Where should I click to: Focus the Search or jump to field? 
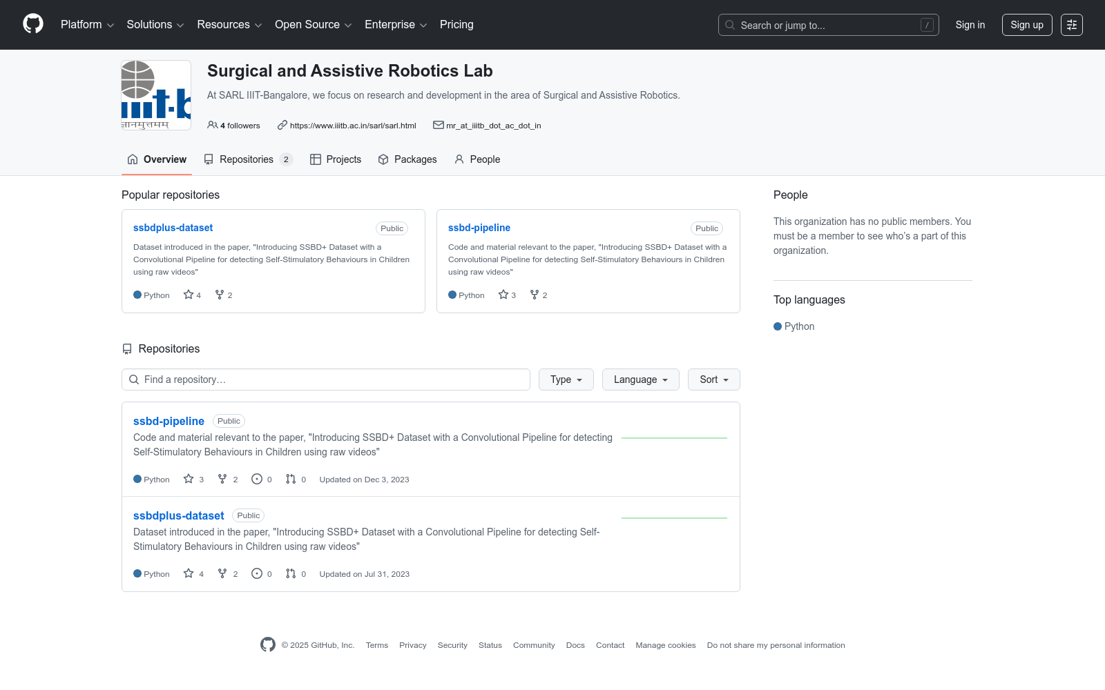point(829,25)
